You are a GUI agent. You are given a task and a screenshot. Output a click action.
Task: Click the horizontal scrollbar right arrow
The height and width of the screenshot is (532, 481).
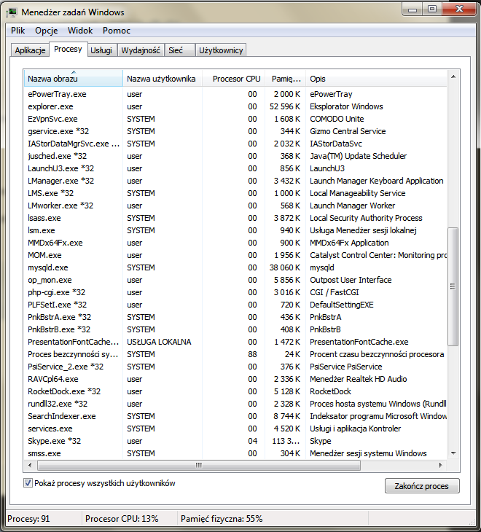click(x=441, y=465)
